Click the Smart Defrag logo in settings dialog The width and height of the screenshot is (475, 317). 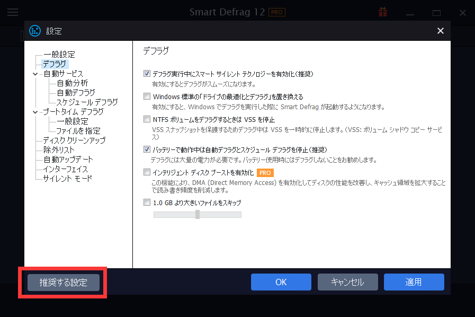click(x=35, y=31)
